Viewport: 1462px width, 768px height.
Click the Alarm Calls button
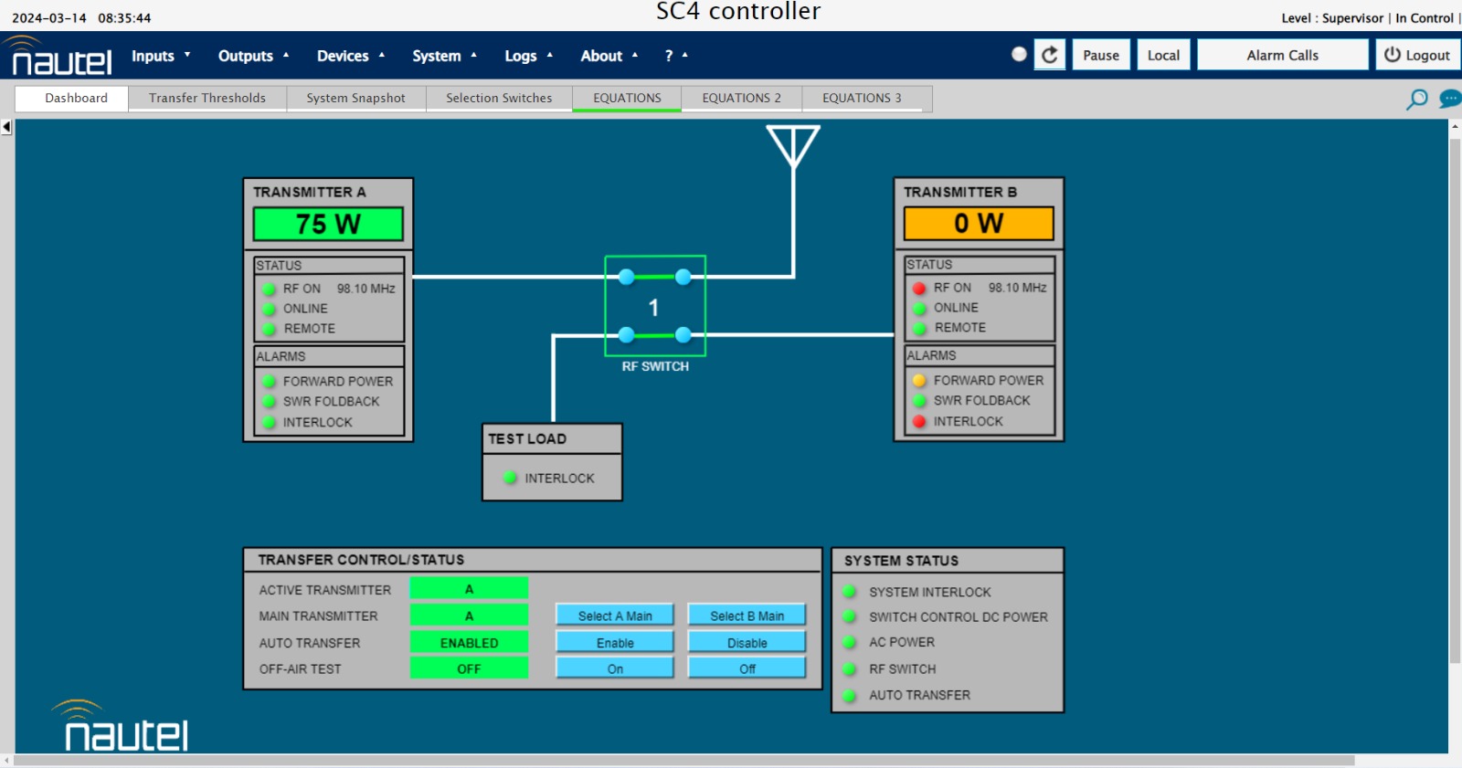(1282, 55)
